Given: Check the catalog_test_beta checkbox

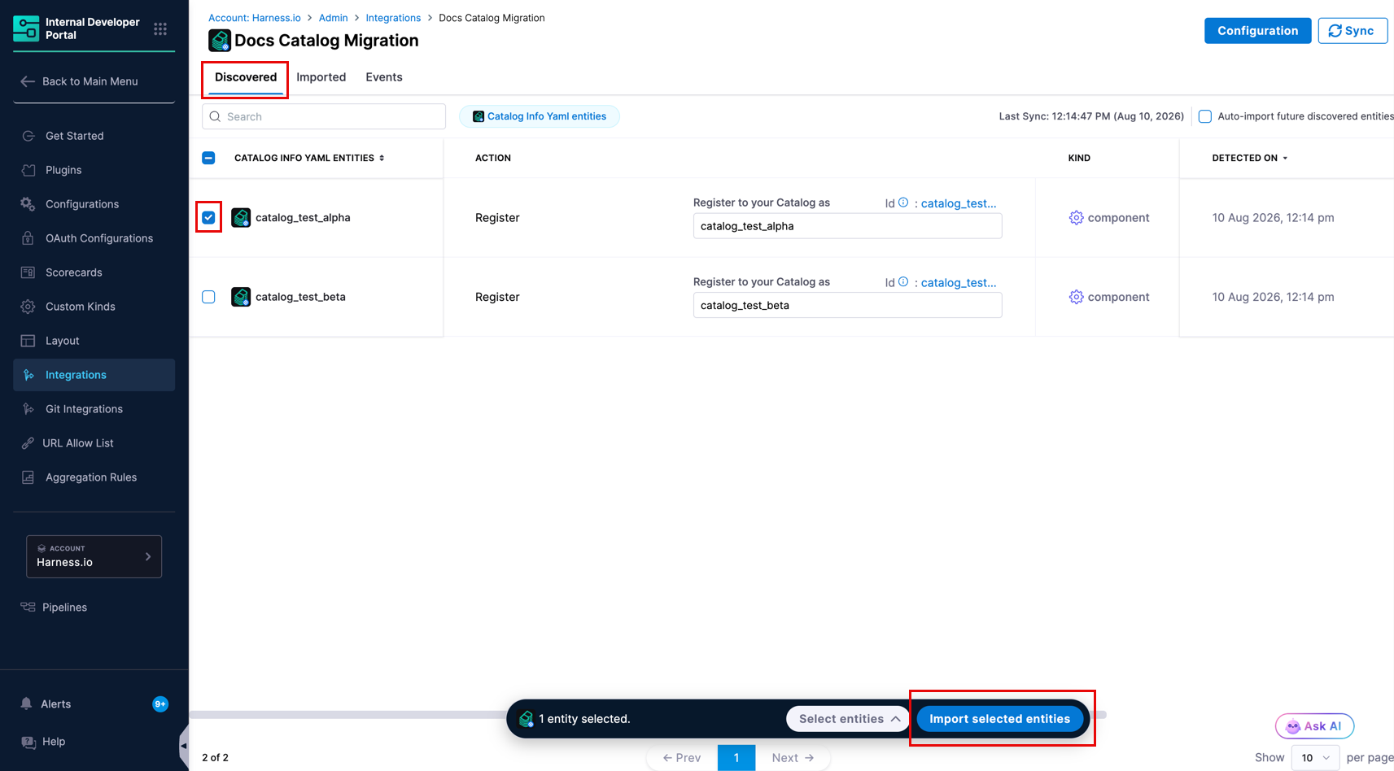Looking at the screenshot, I should click(208, 297).
